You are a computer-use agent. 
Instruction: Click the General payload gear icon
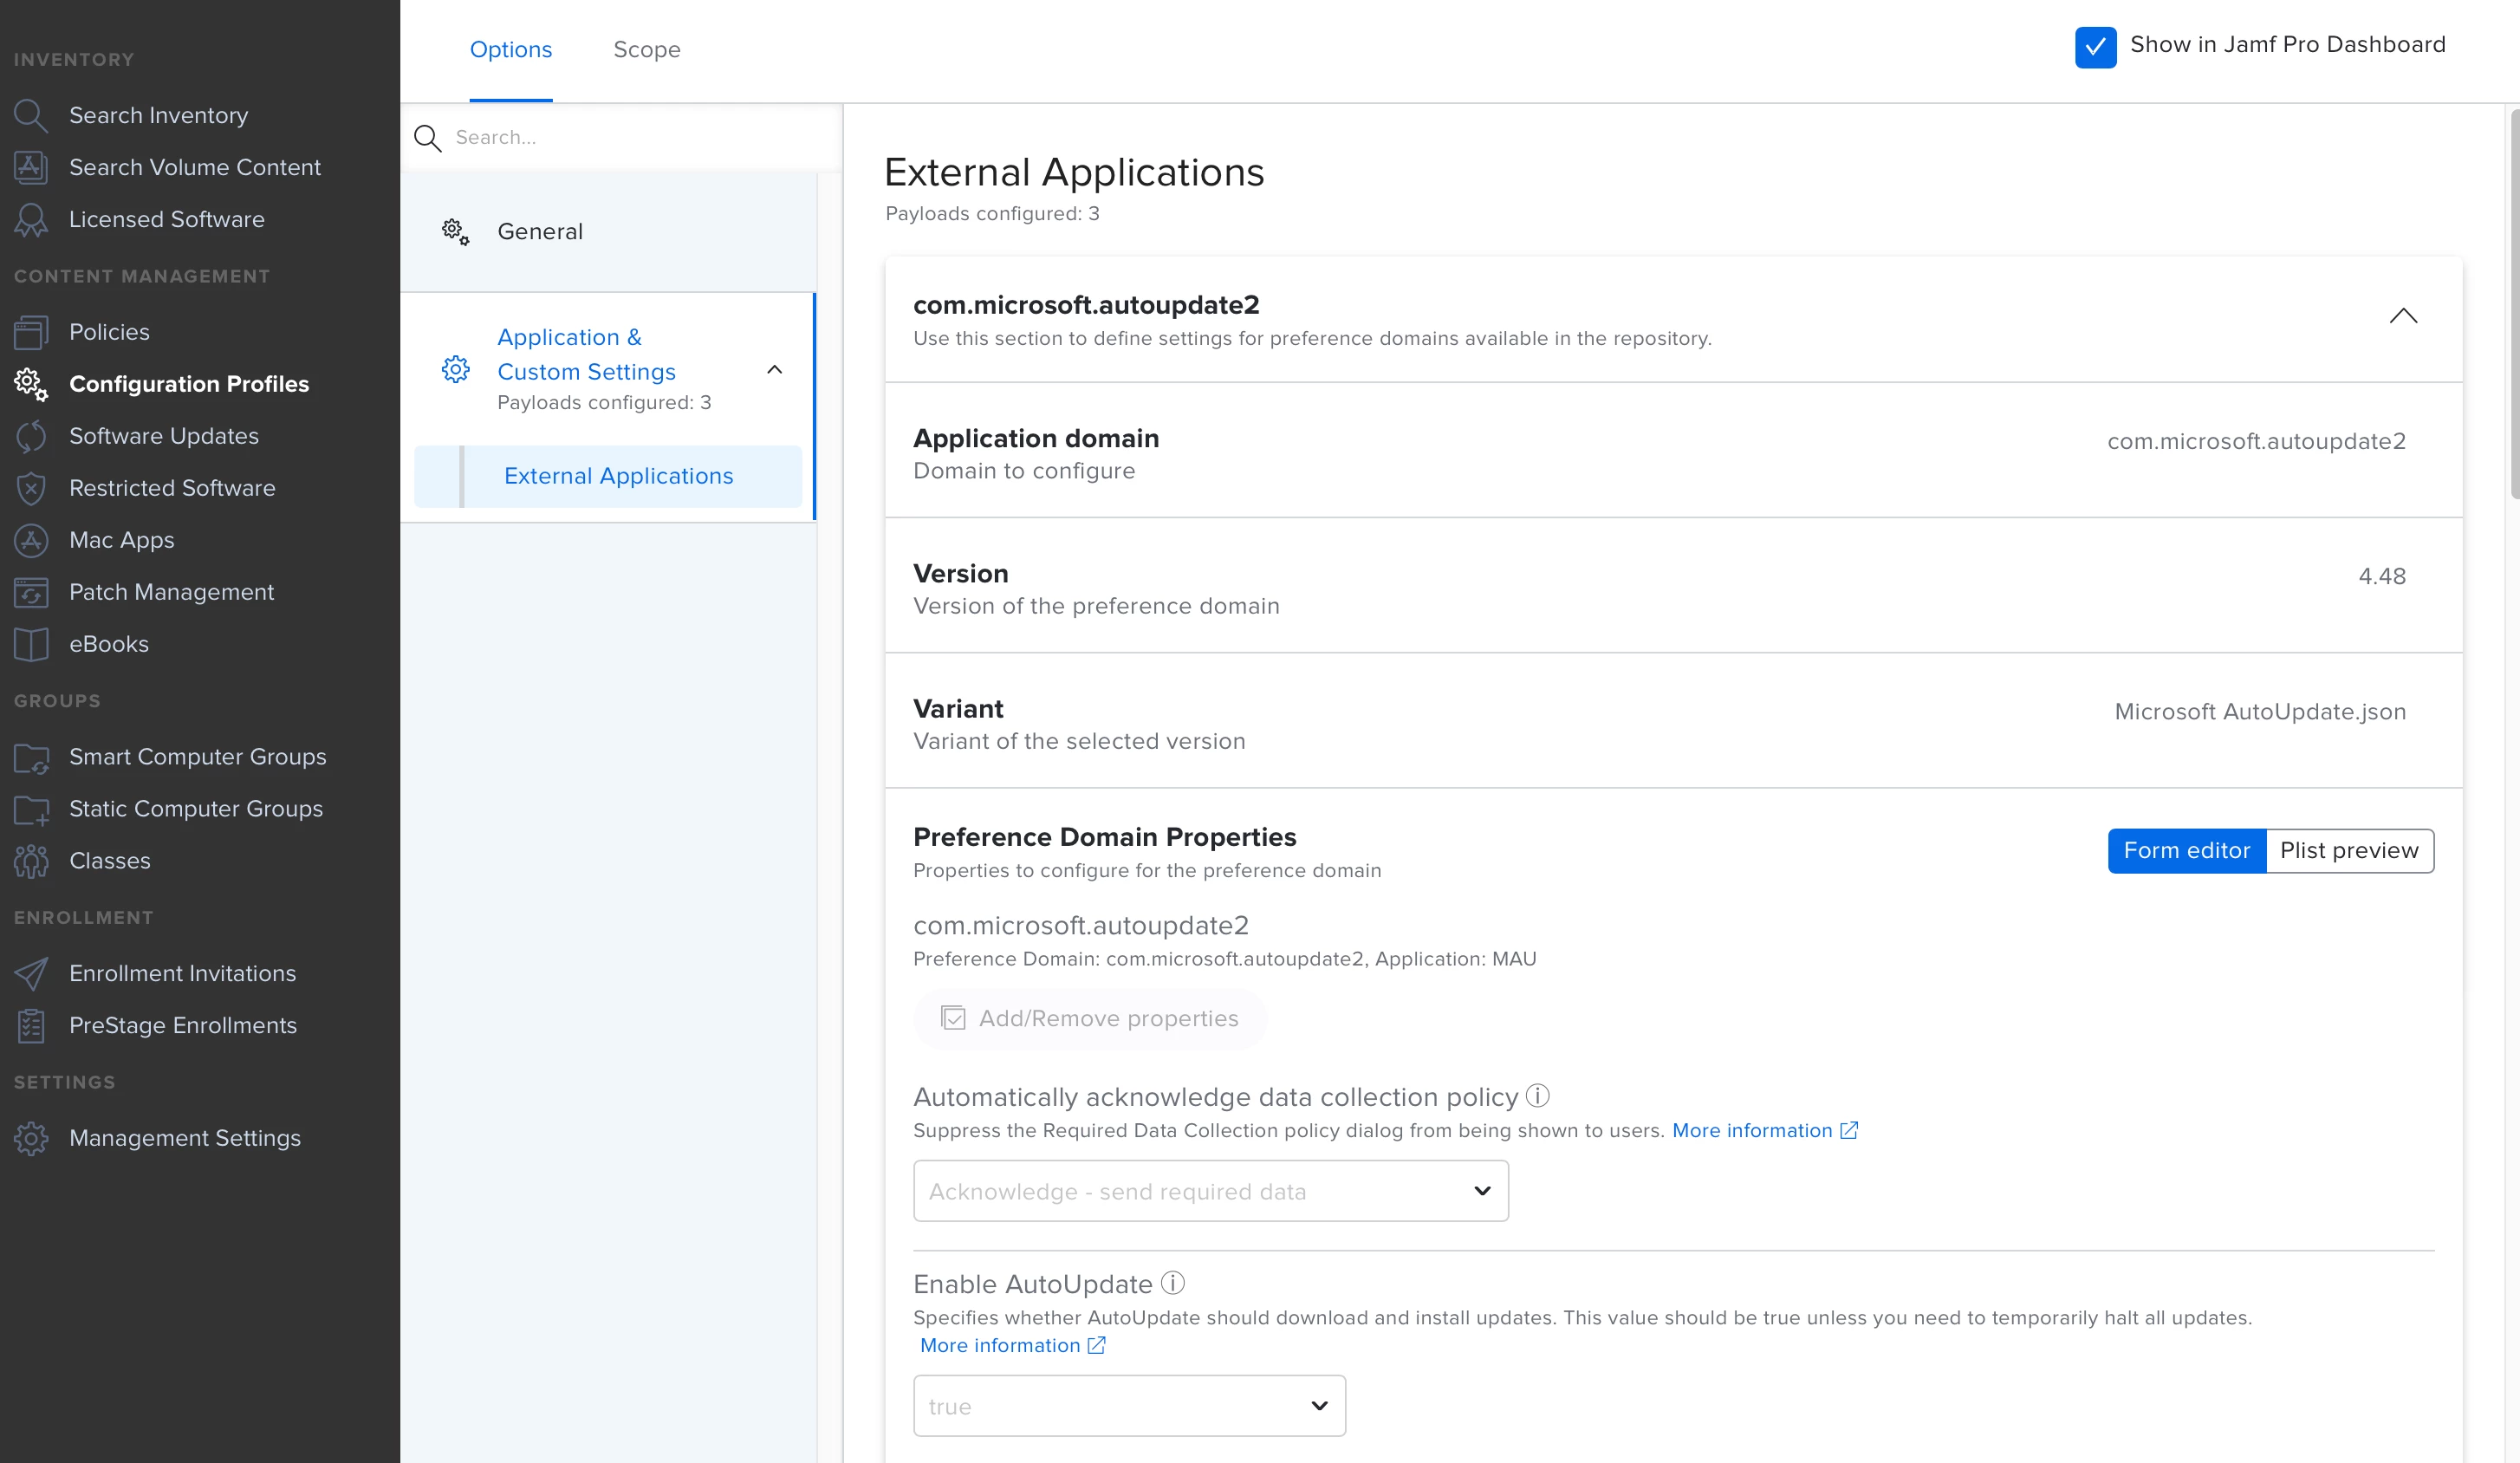pos(456,232)
